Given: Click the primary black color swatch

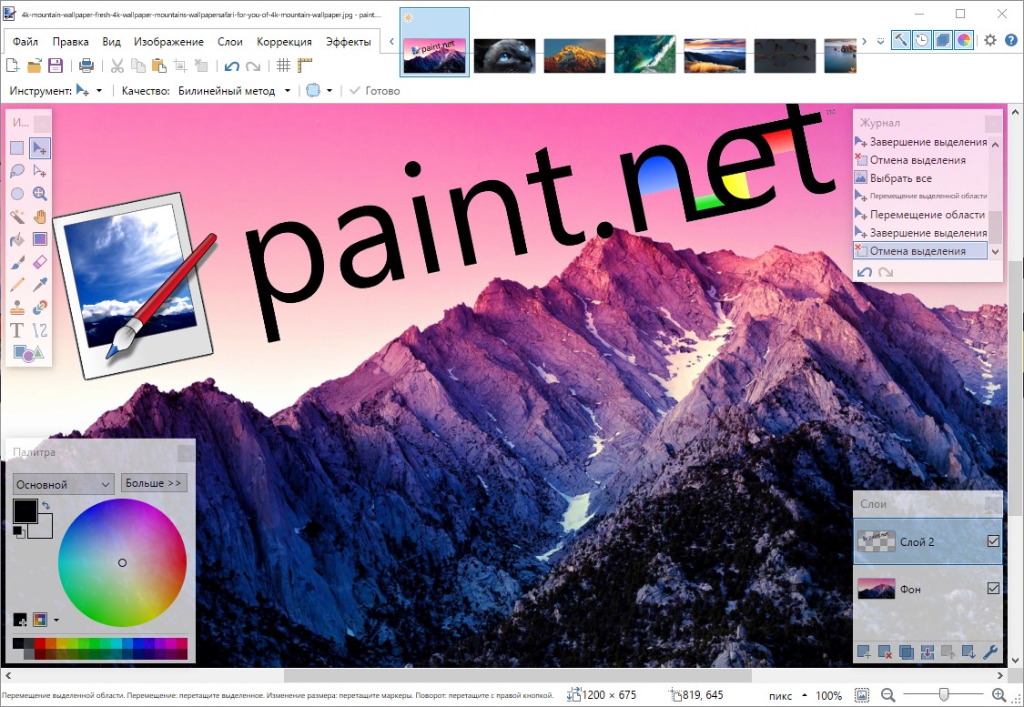Looking at the screenshot, I should click(25, 511).
